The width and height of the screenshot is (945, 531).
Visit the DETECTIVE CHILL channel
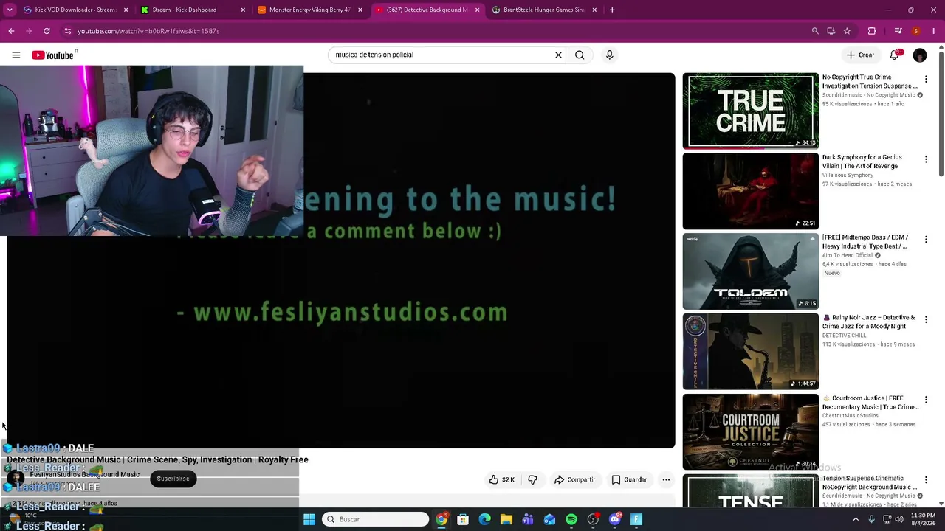click(845, 336)
